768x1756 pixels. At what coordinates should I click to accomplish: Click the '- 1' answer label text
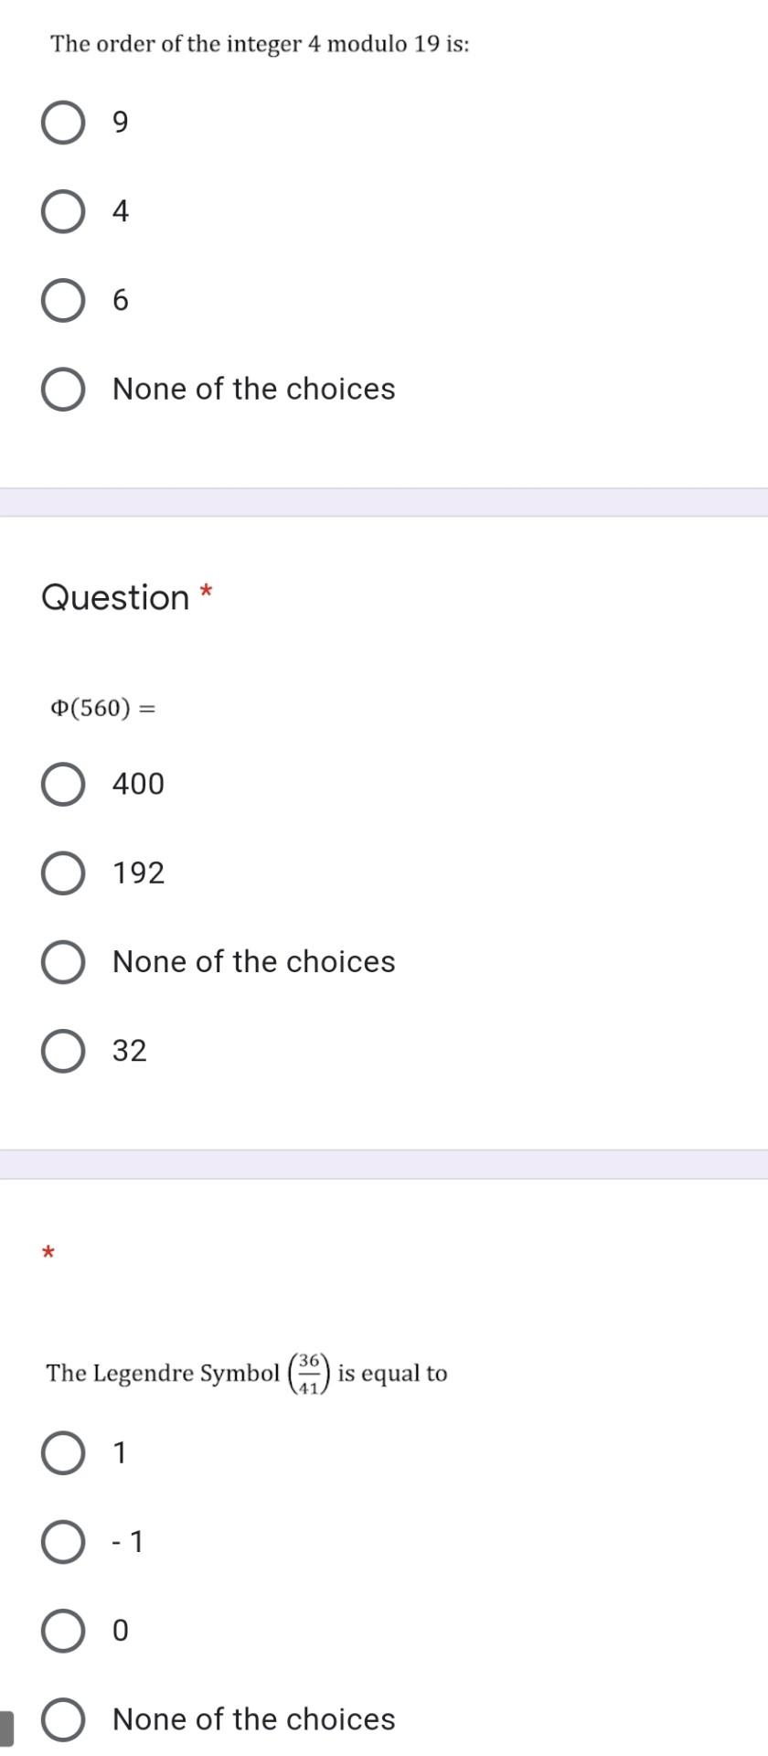(x=126, y=1541)
